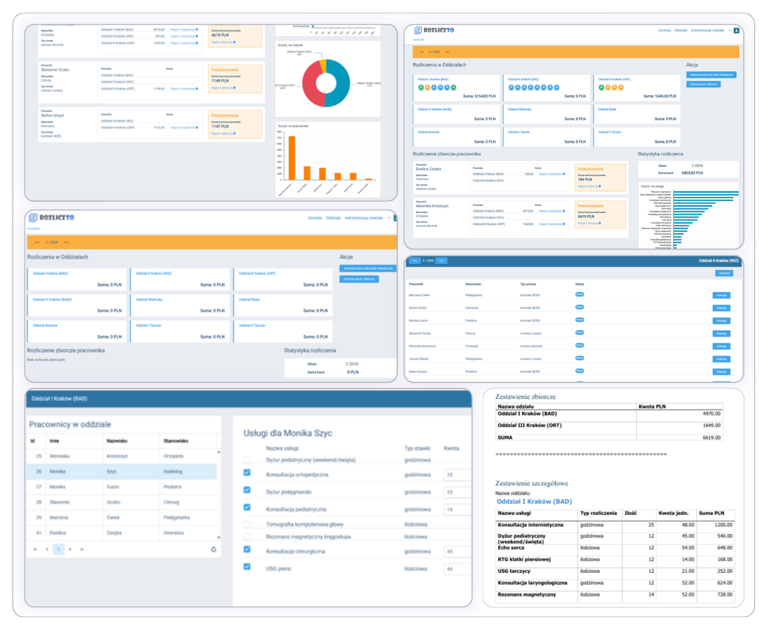769x632 pixels.
Task: Enable Tomografia komputerowa głowy service
Action: [247, 524]
